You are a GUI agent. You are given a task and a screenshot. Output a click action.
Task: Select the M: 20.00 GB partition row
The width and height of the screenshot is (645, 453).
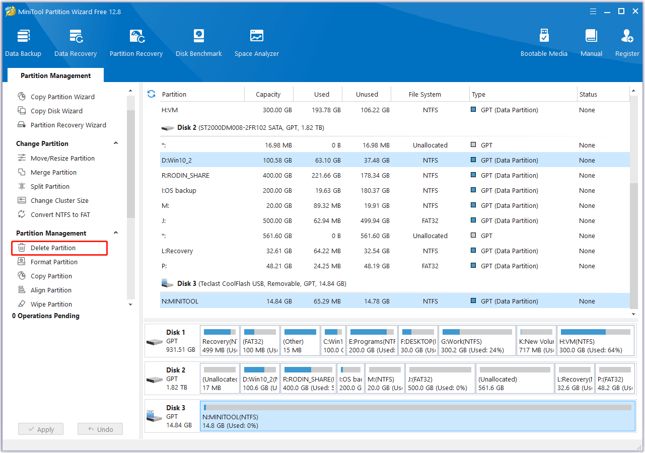click(x=394, y=205)
